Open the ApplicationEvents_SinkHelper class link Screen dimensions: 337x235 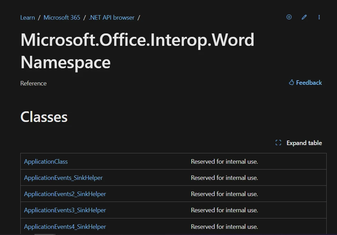(63, 178)
